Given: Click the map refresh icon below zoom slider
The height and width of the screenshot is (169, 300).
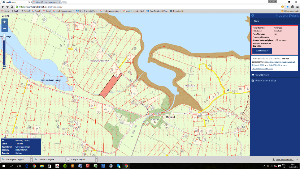Looking at the screenshot, I should (4, 67).
